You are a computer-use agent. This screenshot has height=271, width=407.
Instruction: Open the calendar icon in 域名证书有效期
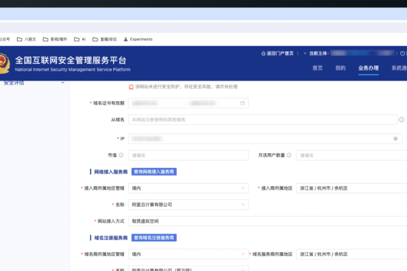pyautogui.click(x=242, y=103)
